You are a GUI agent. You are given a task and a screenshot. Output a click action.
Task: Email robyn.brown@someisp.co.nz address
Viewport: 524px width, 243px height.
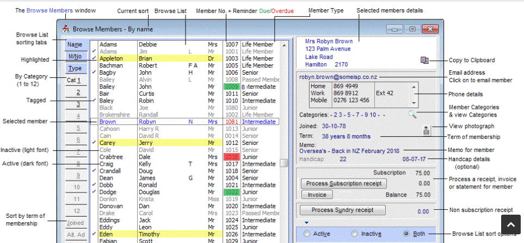point(338,77)
